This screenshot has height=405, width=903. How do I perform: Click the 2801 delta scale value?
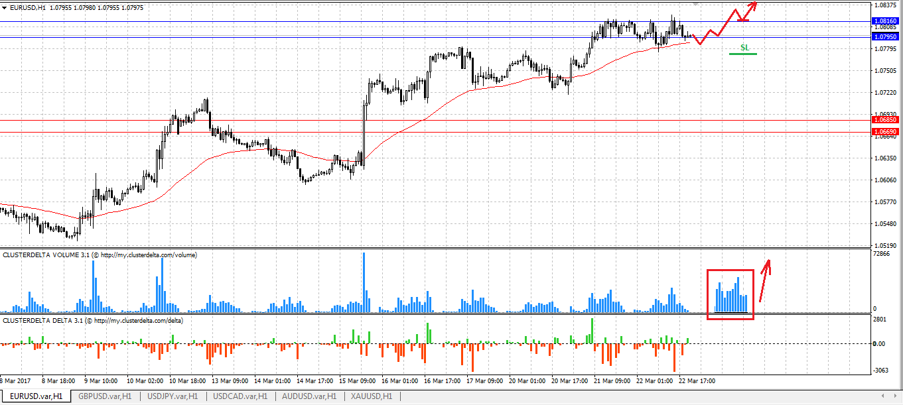pos(880,320)
